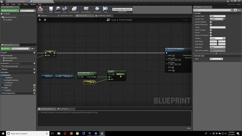Select Event BeginPlay in Graphs list
This screenshot has height=136, width=242.
coord(11,58)
